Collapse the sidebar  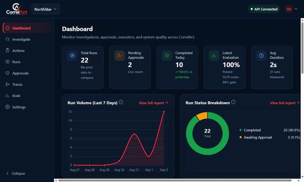tap(16, 173)
